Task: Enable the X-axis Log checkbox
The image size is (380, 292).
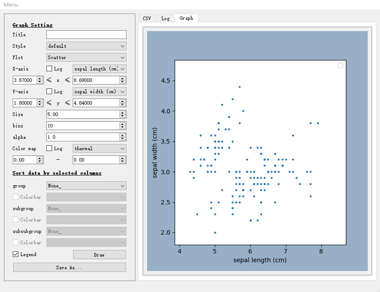Action: (49, 69)
